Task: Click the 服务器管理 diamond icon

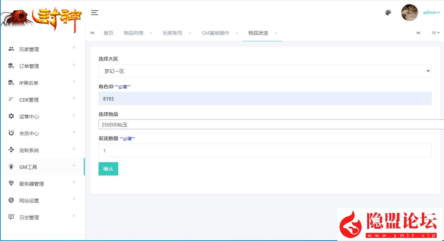Action: coord(11,184)
